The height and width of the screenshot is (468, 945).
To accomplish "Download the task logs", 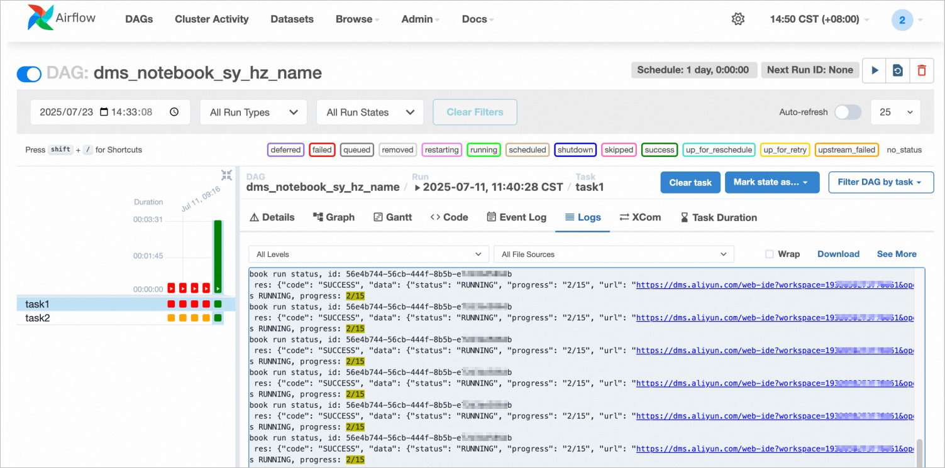I will coord(838,254).
